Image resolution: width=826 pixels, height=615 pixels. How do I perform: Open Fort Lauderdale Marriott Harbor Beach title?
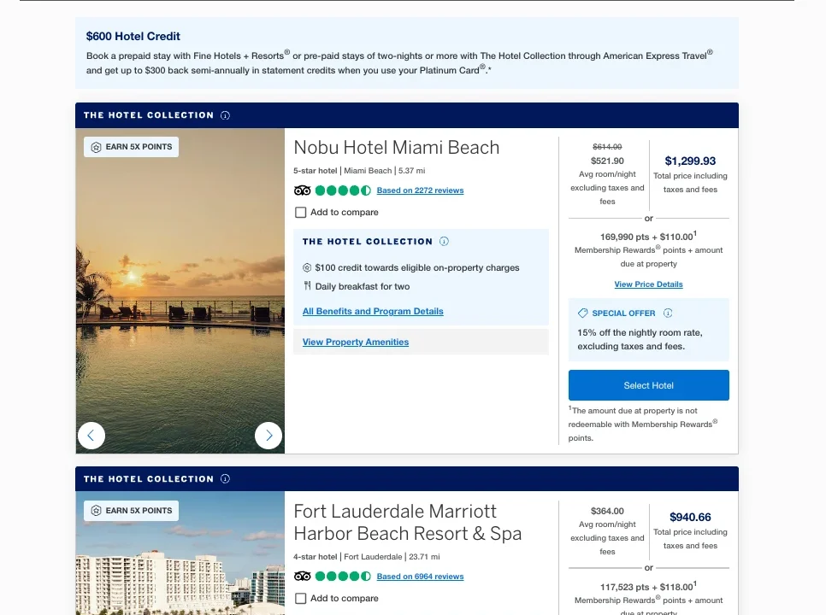[x=408, y=523]
